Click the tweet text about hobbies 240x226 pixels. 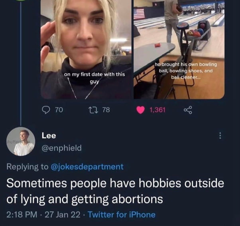(x=115, y=191)
